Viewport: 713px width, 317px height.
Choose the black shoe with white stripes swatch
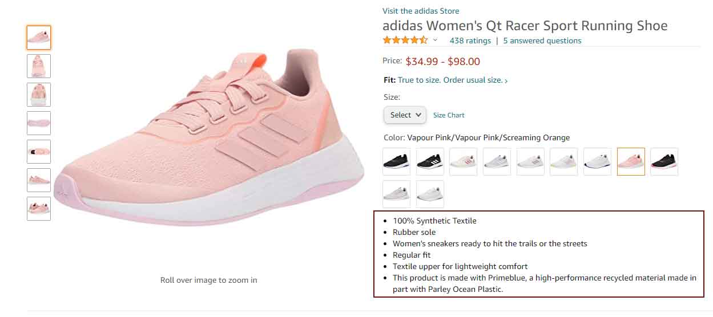pyautogui.click(x=430, y=161)
